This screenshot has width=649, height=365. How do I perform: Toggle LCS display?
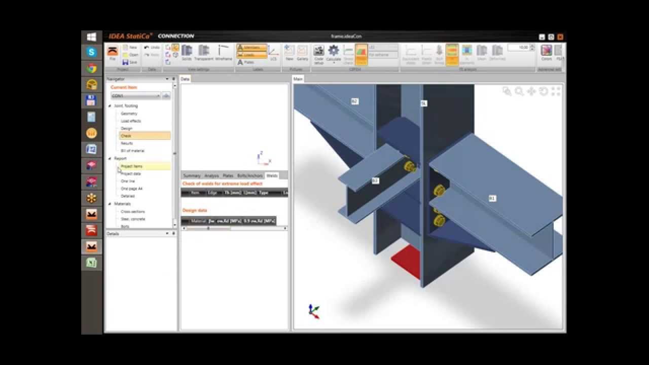tap(273, 53)
